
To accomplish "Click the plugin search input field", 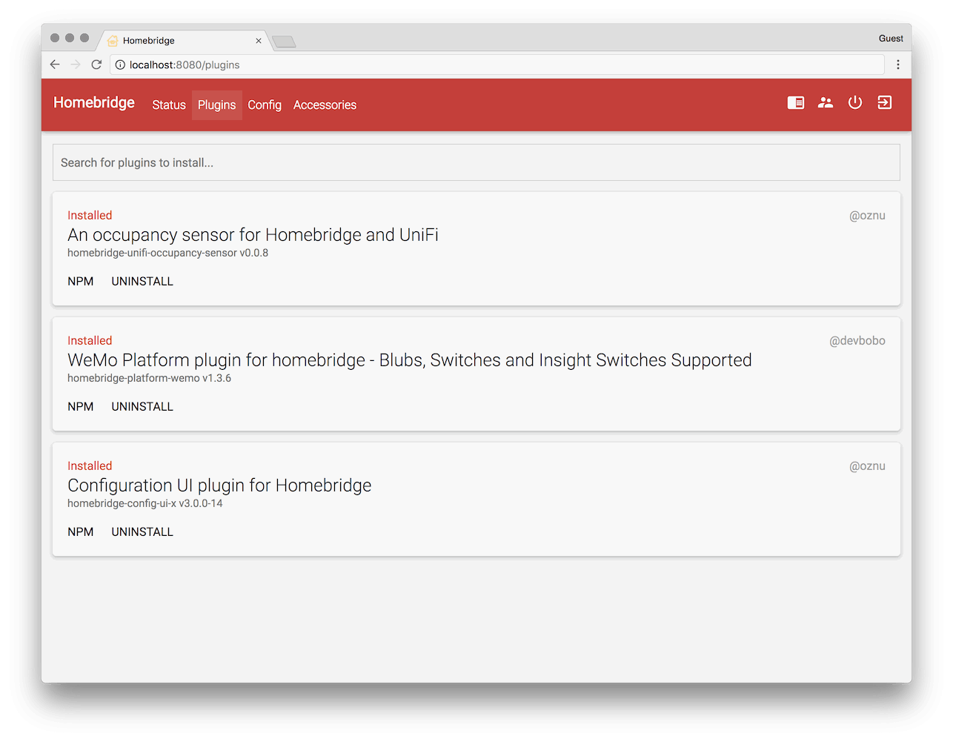I will click(476, 162).
